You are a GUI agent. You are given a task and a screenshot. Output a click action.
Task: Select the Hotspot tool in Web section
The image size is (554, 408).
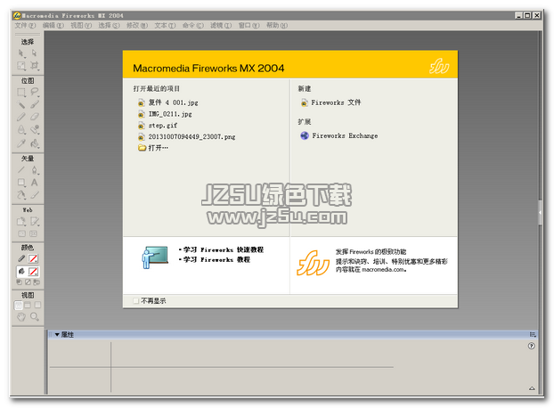tap(21, 222)
